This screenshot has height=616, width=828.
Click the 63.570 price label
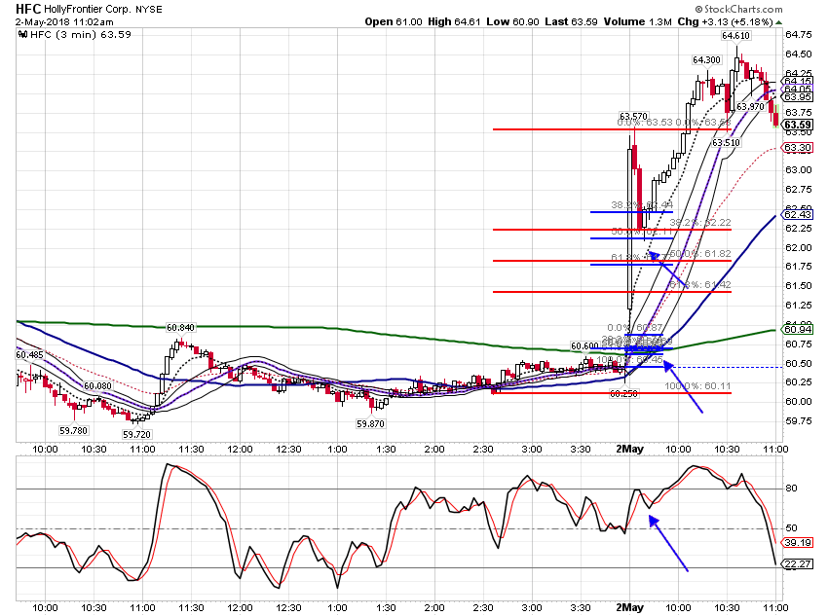pos(633,116)
